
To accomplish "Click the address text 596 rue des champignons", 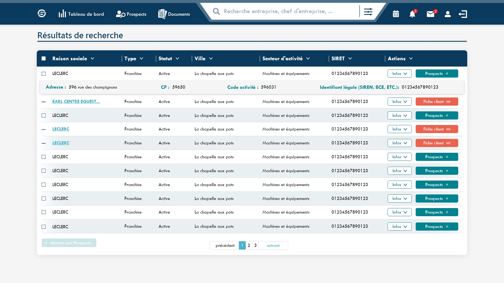I will click(93, 87).
